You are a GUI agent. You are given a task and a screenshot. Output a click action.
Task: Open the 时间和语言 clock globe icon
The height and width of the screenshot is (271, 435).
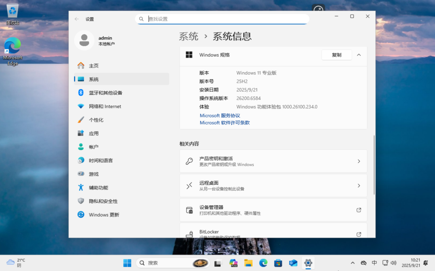(81, 160)
